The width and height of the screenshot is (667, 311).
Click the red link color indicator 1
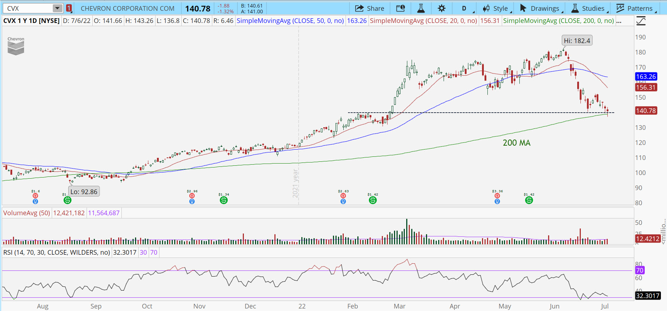click(69, 8)
